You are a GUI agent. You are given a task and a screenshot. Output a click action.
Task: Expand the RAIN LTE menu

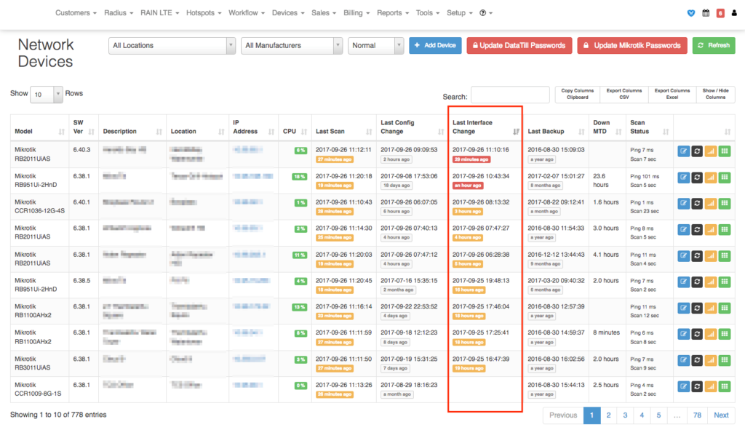pyautogui.click(x=159, y=13)
